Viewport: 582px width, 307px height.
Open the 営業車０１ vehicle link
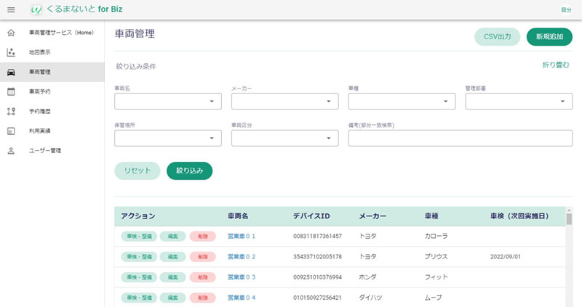[x=242, y=237]
